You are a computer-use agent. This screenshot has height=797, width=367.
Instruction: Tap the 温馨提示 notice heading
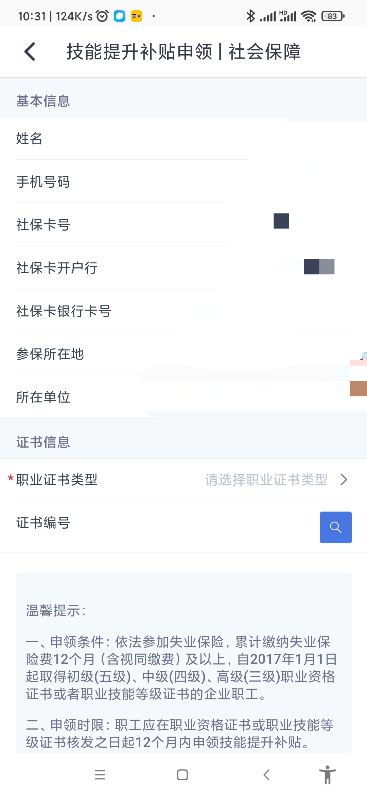(x=56, y=611)
